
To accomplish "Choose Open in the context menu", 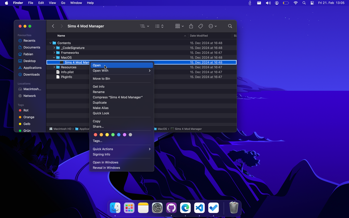I will (x=122, y=65).
